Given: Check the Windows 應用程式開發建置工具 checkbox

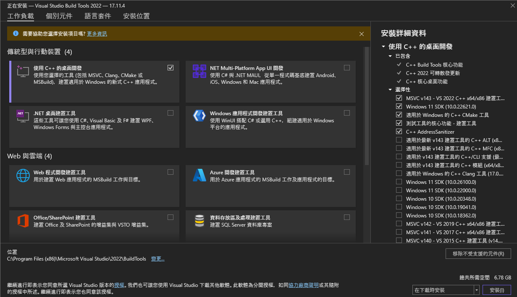Looking at the screenshot, I should [x=347, y=113].
